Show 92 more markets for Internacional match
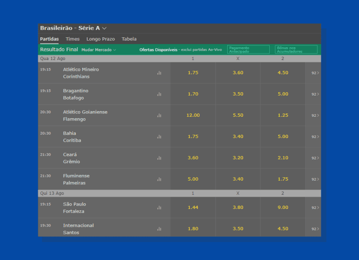Screen dimensions: 359x260 coord(315,229)
